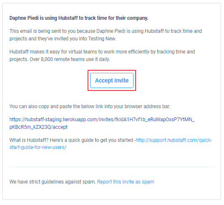Click the 'We have strict guidelines against spam' text

click(53, 182)
